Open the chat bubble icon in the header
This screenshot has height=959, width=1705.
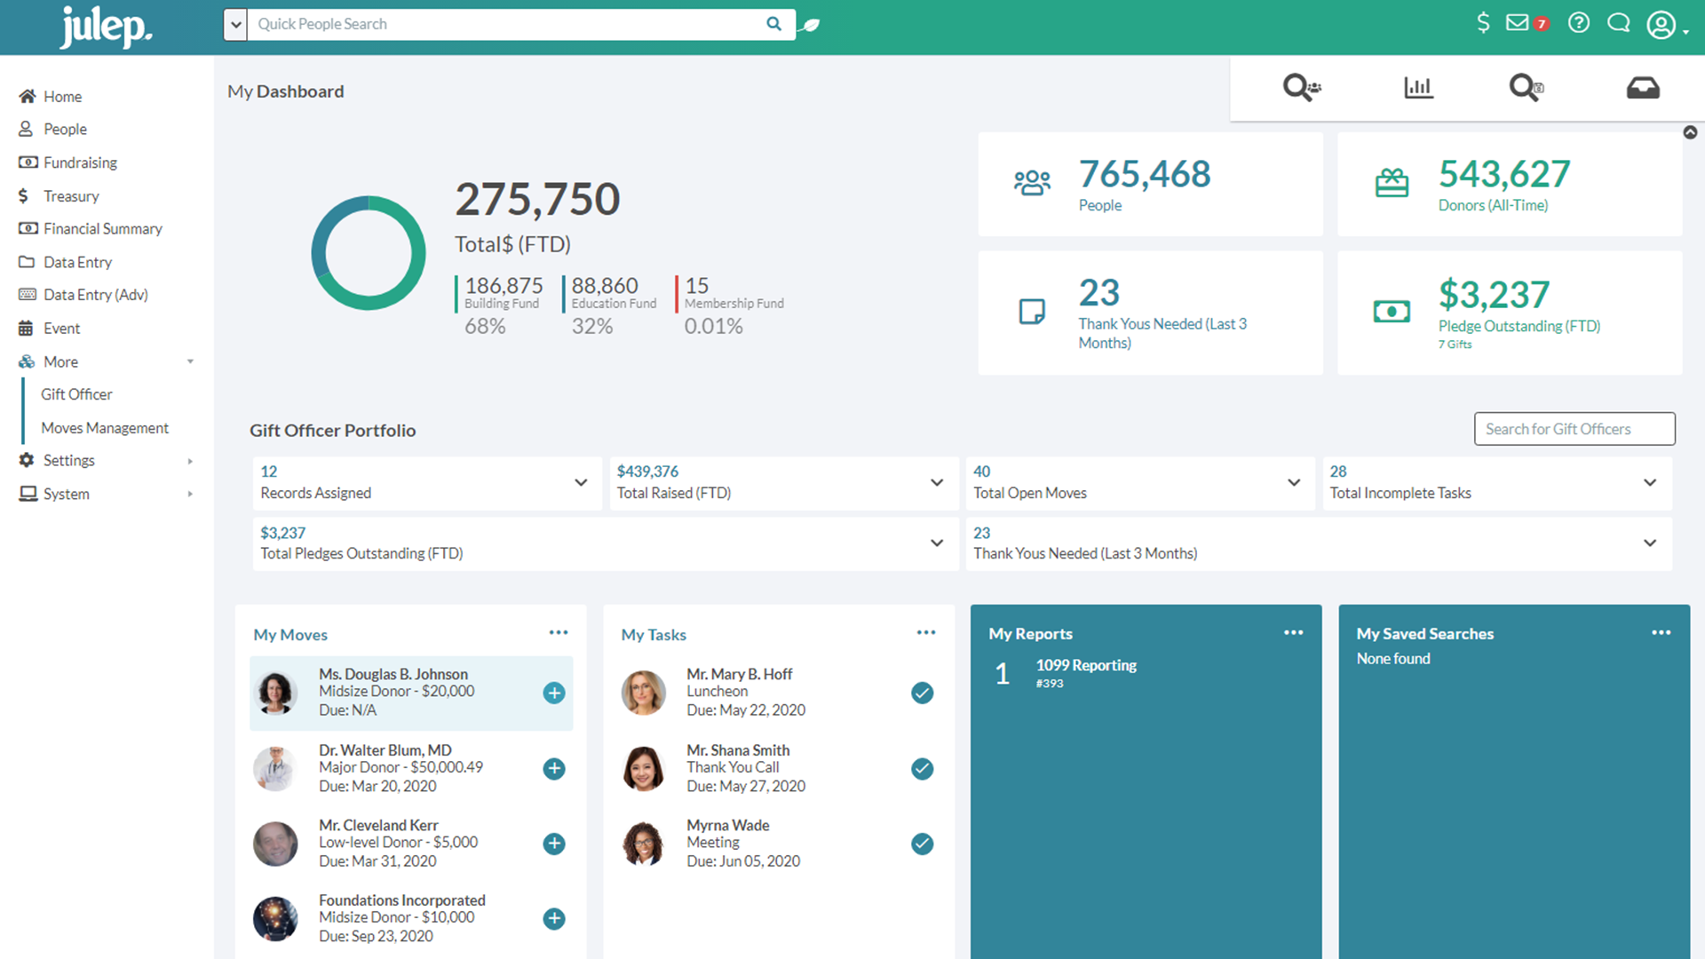[1619, 23]
